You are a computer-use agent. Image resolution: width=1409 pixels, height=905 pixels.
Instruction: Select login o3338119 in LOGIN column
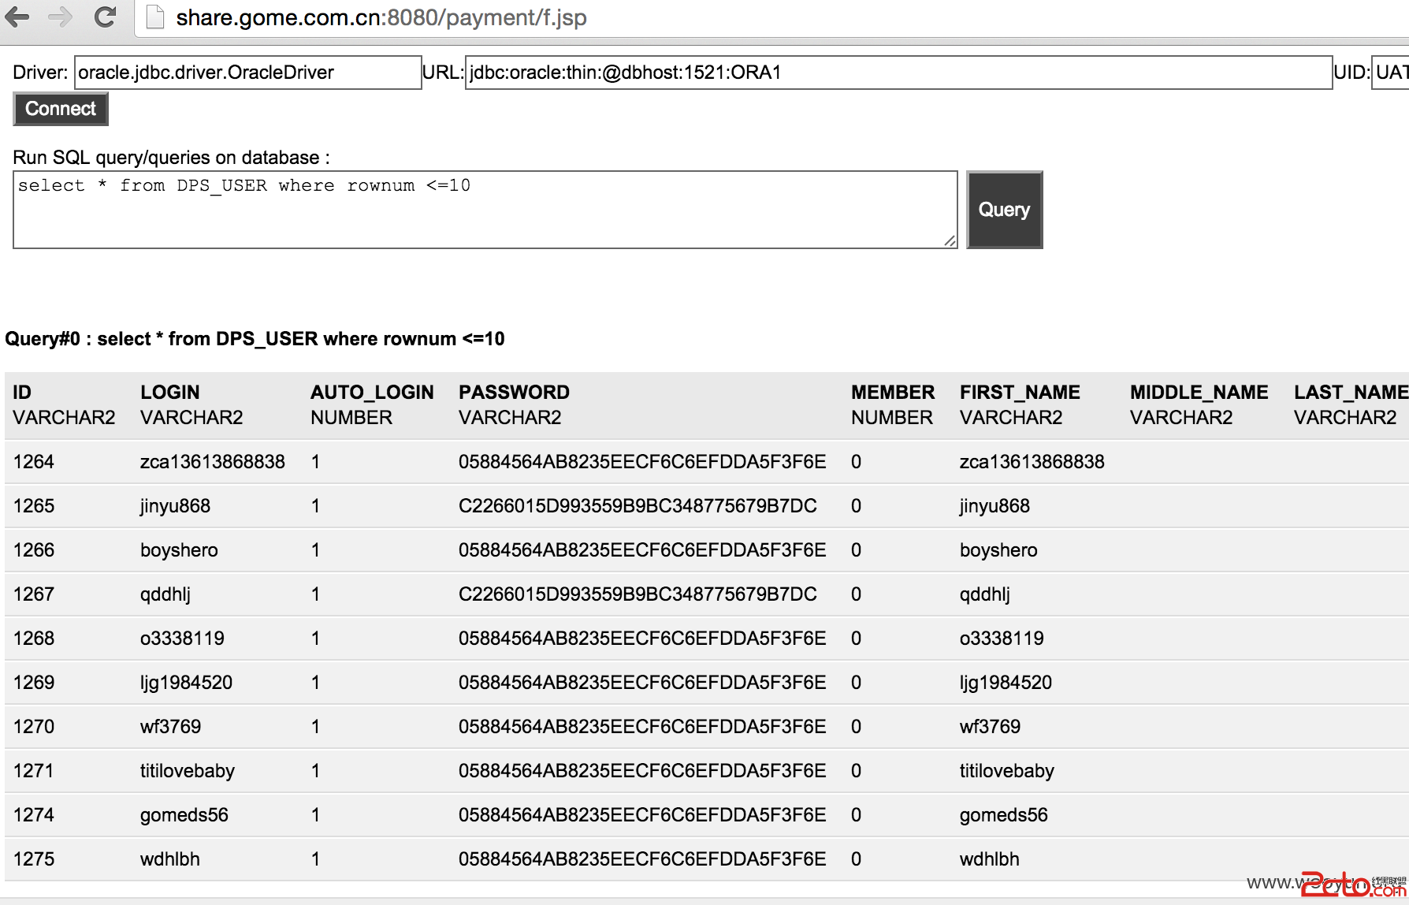coord(182,639)
